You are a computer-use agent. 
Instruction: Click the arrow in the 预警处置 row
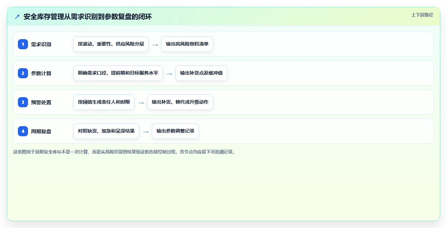click(x=141, y=103)
